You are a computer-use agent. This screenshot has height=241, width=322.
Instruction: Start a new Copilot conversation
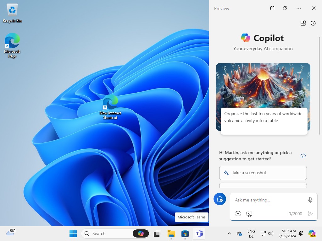pyautogui.click(x=220, y=199)
